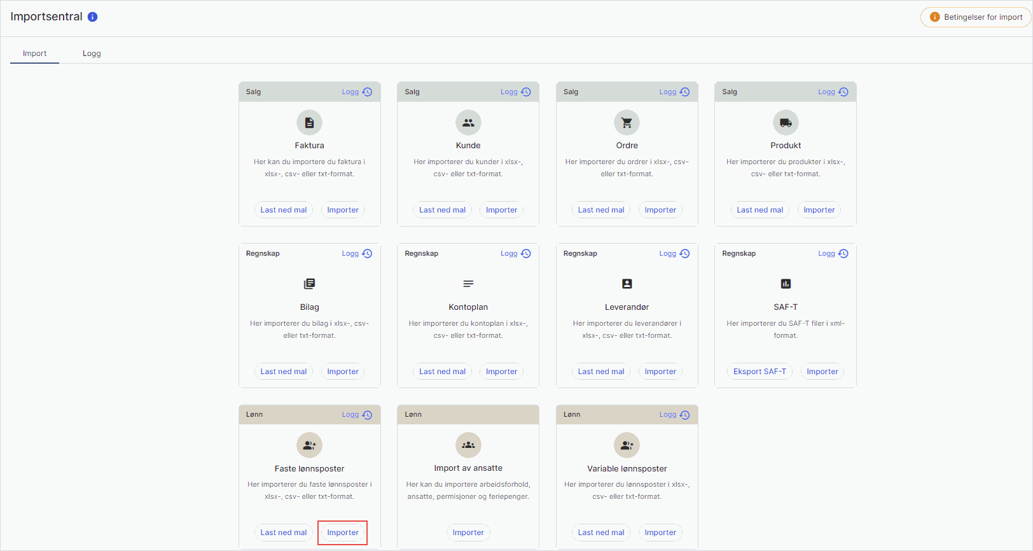Select the Import tab
This screenshot has width=1033, height=551.
click(34, 53)
